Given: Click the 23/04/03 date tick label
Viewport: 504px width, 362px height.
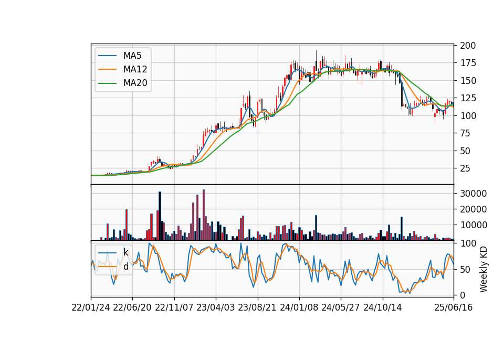Looking at the screenshot, I should [215, 307].
